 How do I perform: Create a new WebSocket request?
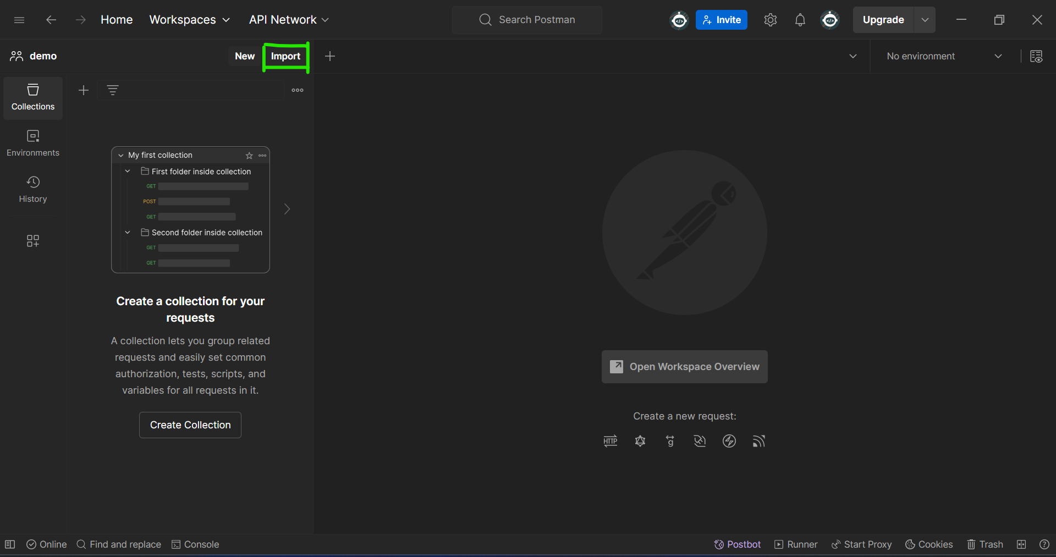tap(700, 441)
